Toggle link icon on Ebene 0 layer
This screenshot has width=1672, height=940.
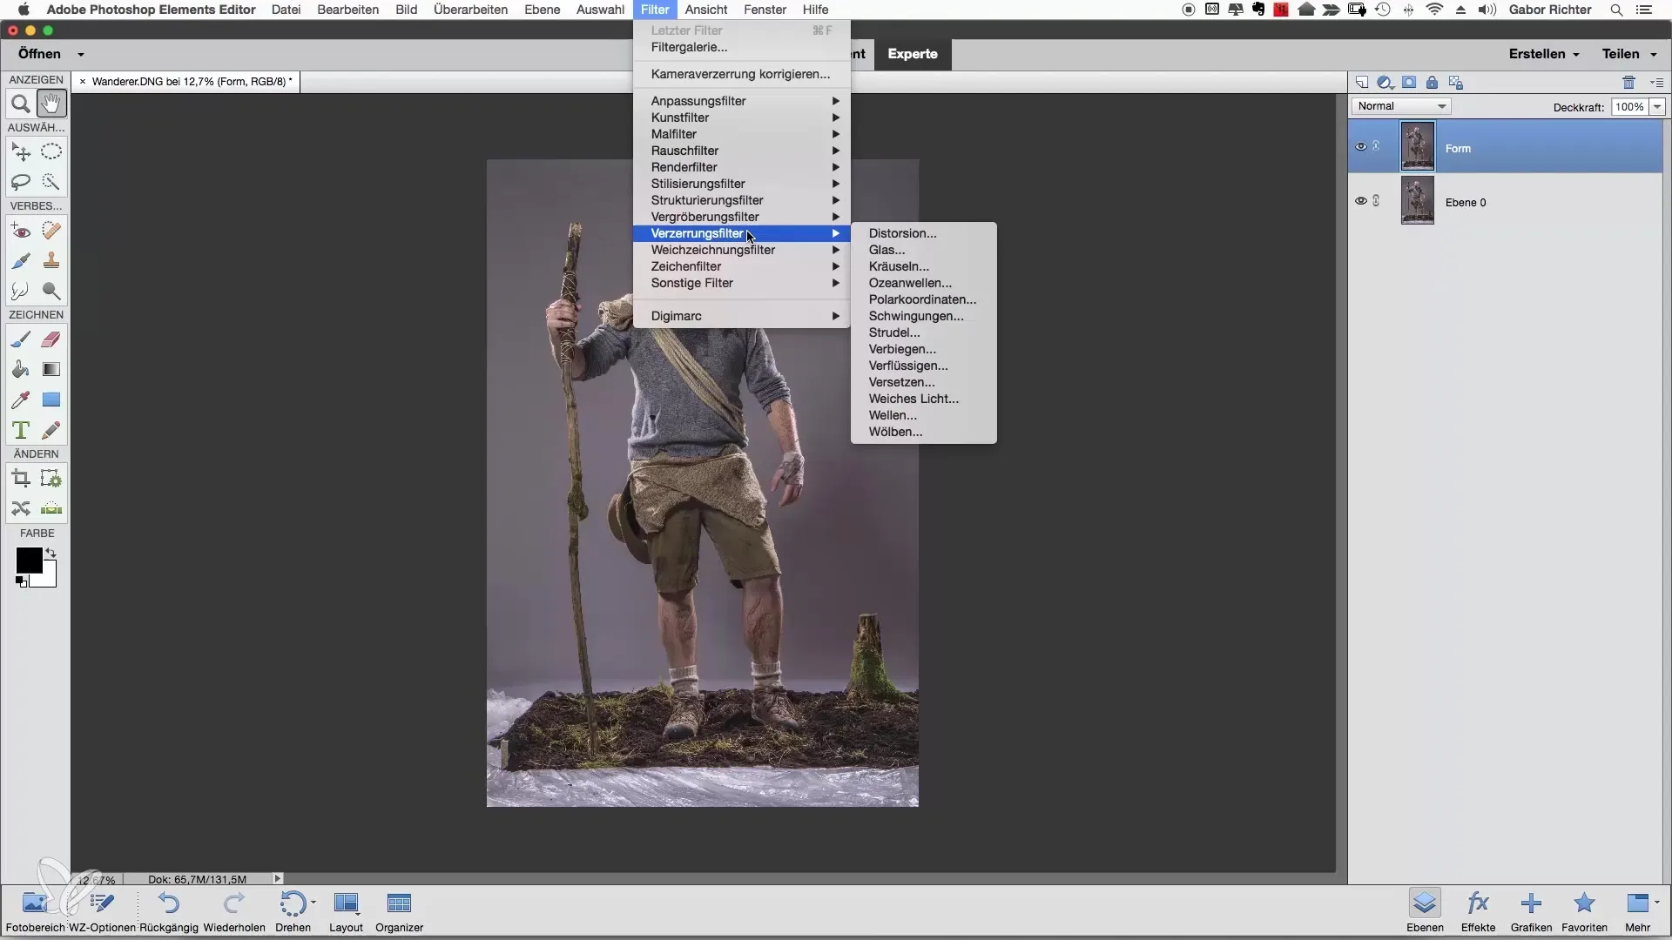(x=1377, y=201)
